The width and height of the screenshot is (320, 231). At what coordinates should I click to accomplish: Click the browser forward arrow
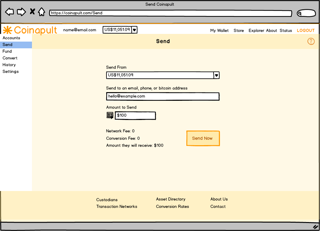[21, 12]
